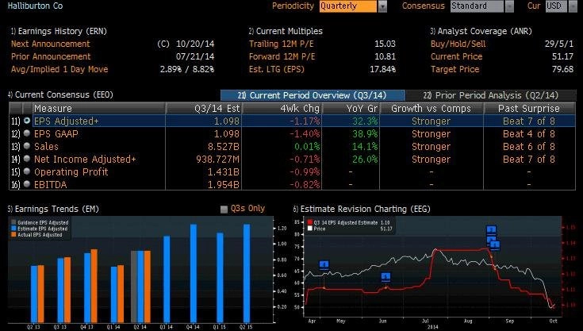Screen dimensions: 583x331
Task: Click the Q4 13 orange actual bar
Action: point(94,286)
